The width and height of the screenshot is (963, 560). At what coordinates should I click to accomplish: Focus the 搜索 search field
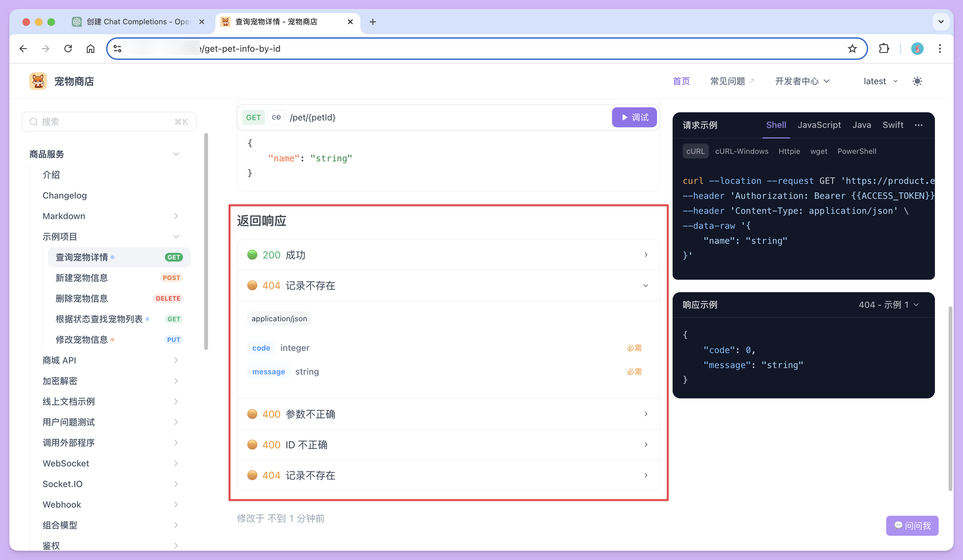pos(109,122)
